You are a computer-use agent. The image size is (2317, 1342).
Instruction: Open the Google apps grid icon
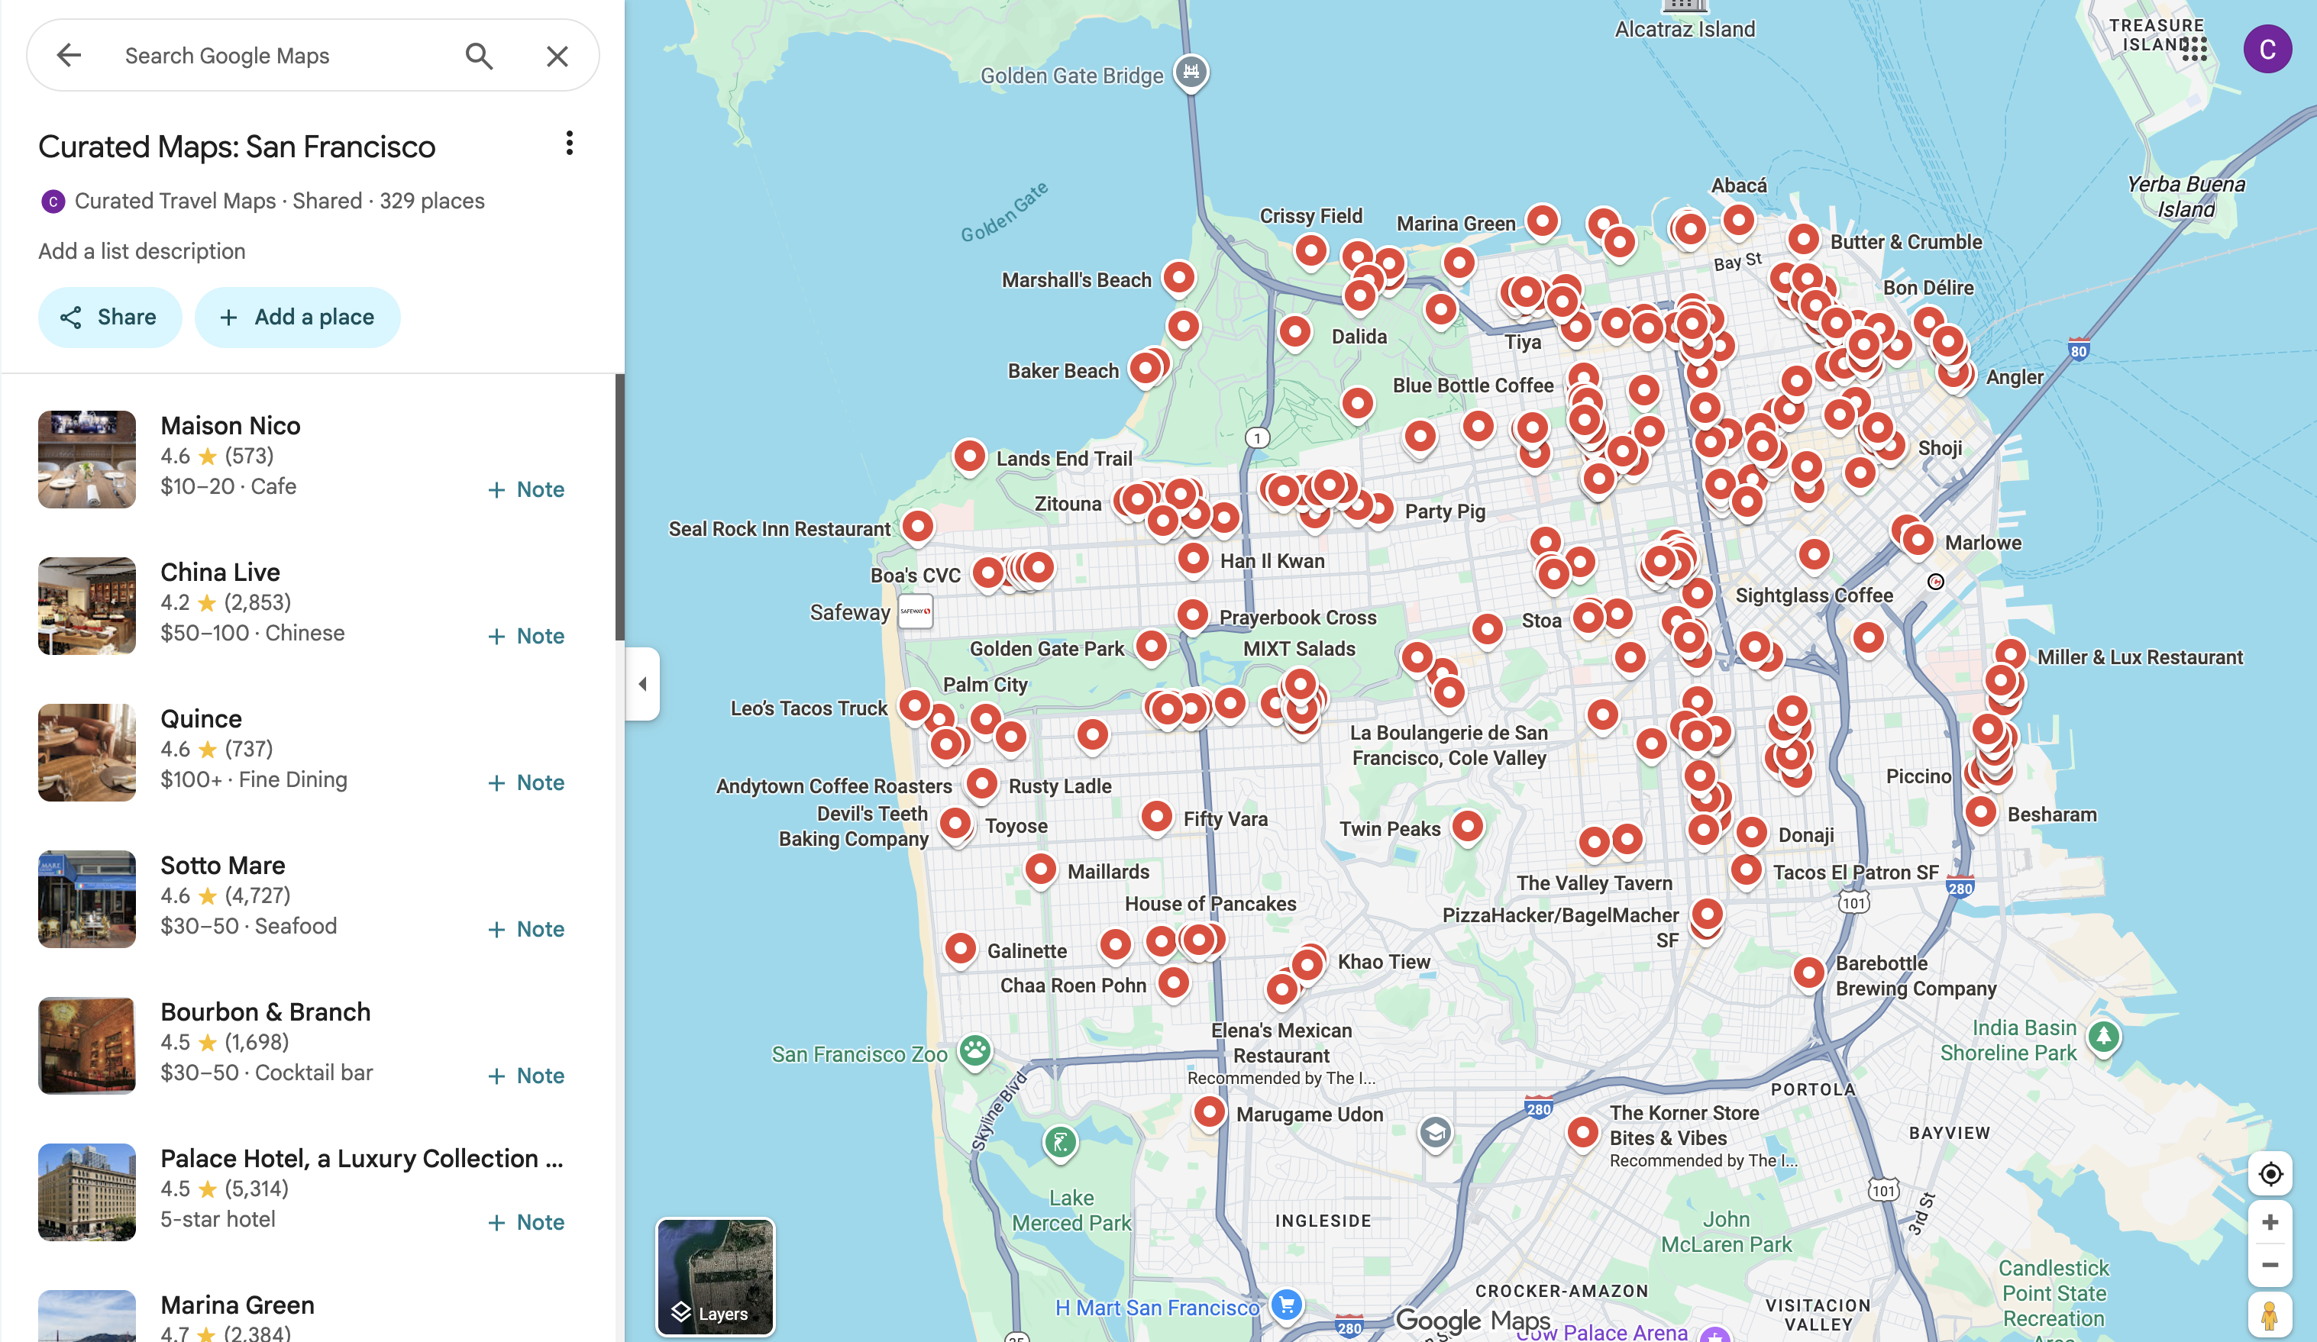coord(2194,49)
